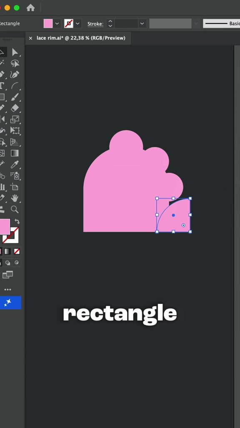Click top-center bounding box handle
This screenshot has height=428, width=240.
click(x=173, y=199)
